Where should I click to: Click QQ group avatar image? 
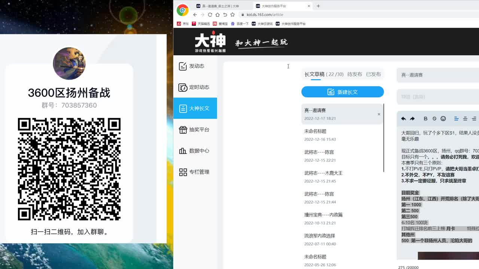pos(69,64)
